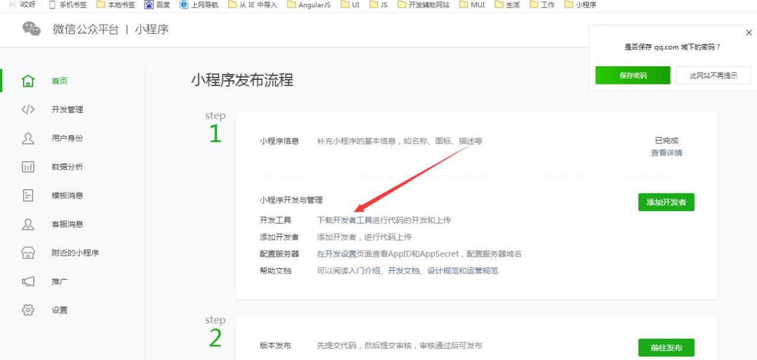Open the 开发设置 link
The image size is (757, 360).
coord(341,254)
